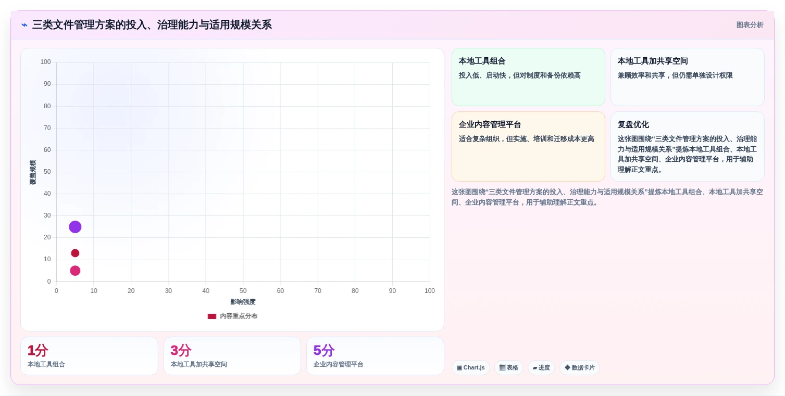The height and width of the screenshot is (396, 785).
Task: Open the 本地工具组合 green card
Action: tap(528, 77)
